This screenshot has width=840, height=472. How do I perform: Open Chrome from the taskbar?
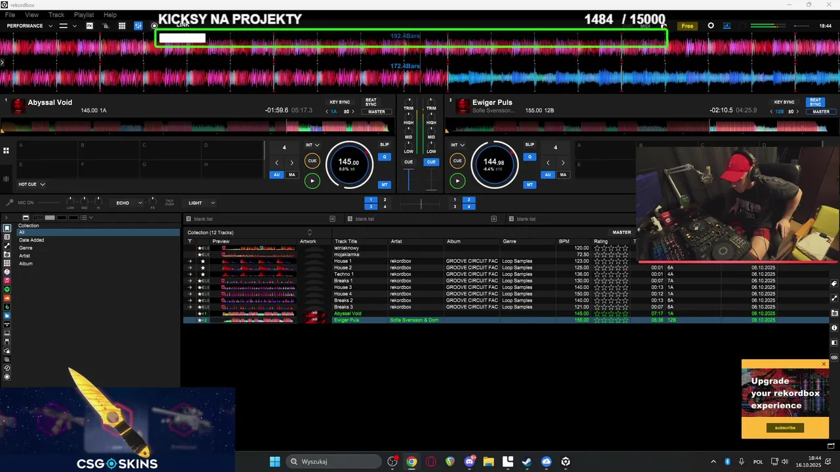coord(411,462)
